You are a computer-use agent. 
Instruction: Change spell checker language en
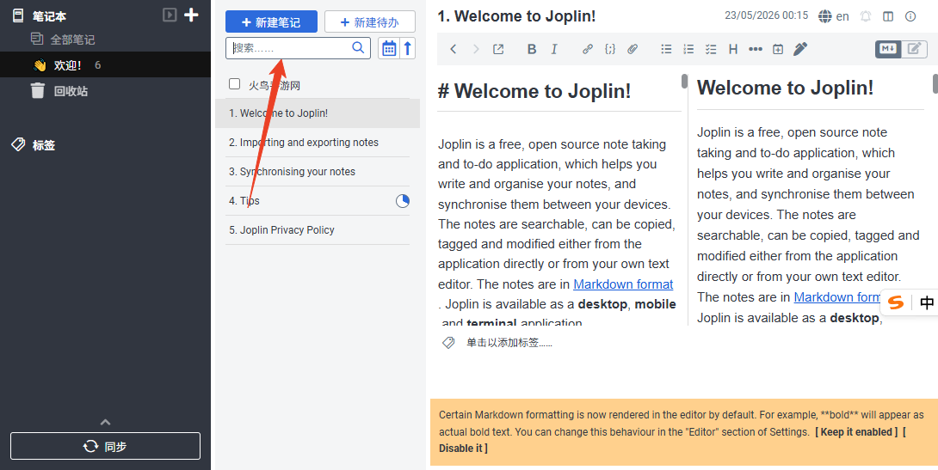[834, 16]
